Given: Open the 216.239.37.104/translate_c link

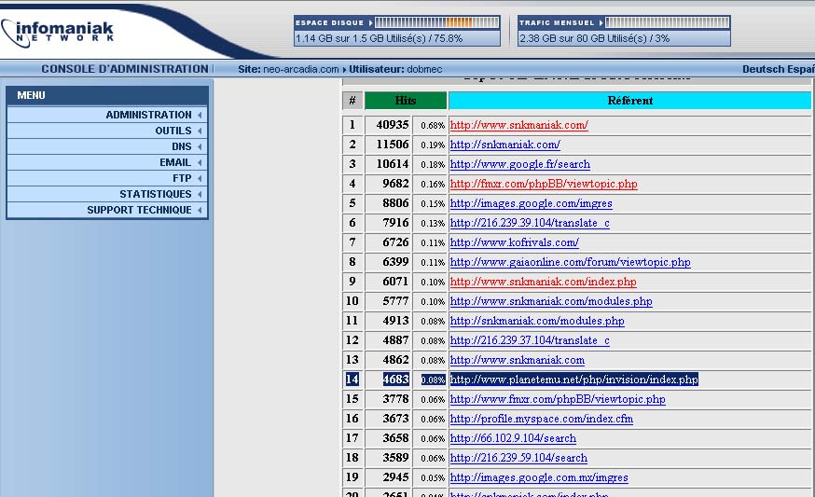Looking at the screenshot, I should tap(530, 340).
